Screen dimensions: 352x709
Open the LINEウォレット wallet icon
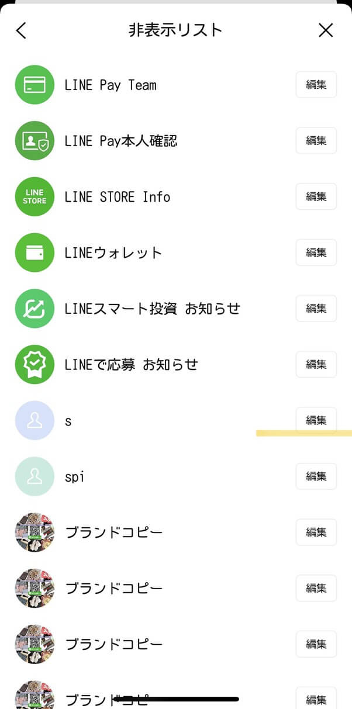point(34,253)
